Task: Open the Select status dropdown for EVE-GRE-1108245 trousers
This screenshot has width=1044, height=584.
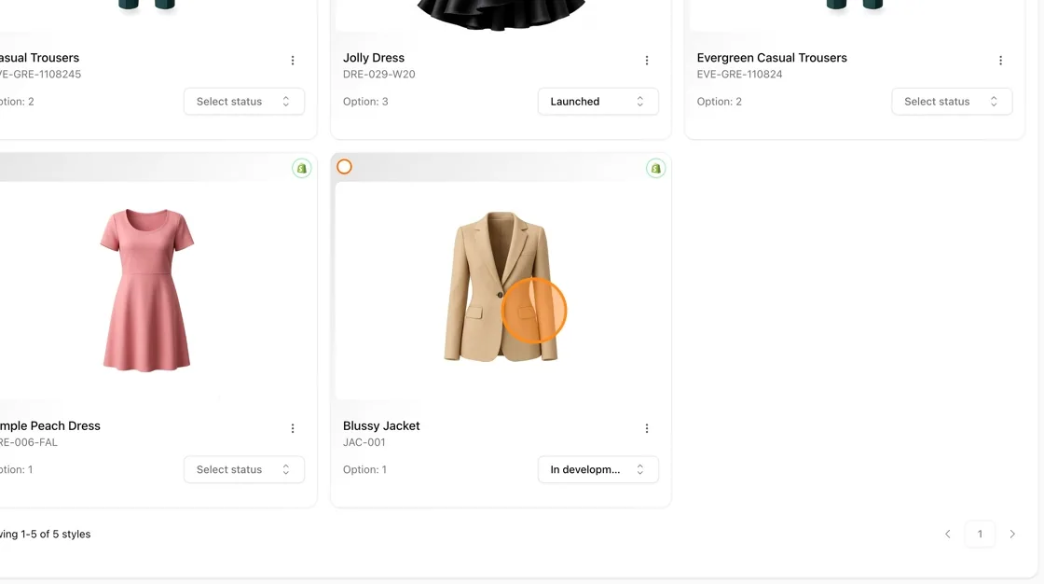Action: [243, 102]
